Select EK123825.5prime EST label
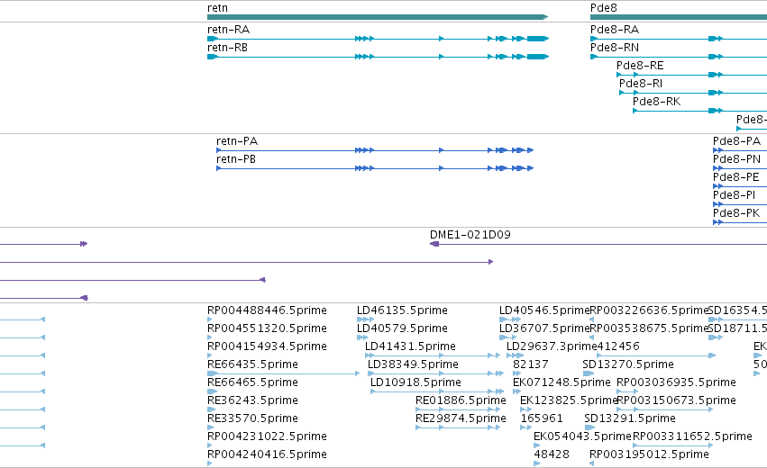 point(569,400)
